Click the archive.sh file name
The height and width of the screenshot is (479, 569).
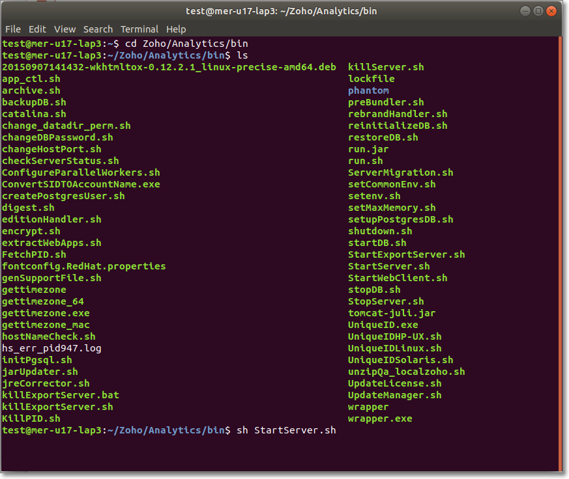[x=31, y=90]
